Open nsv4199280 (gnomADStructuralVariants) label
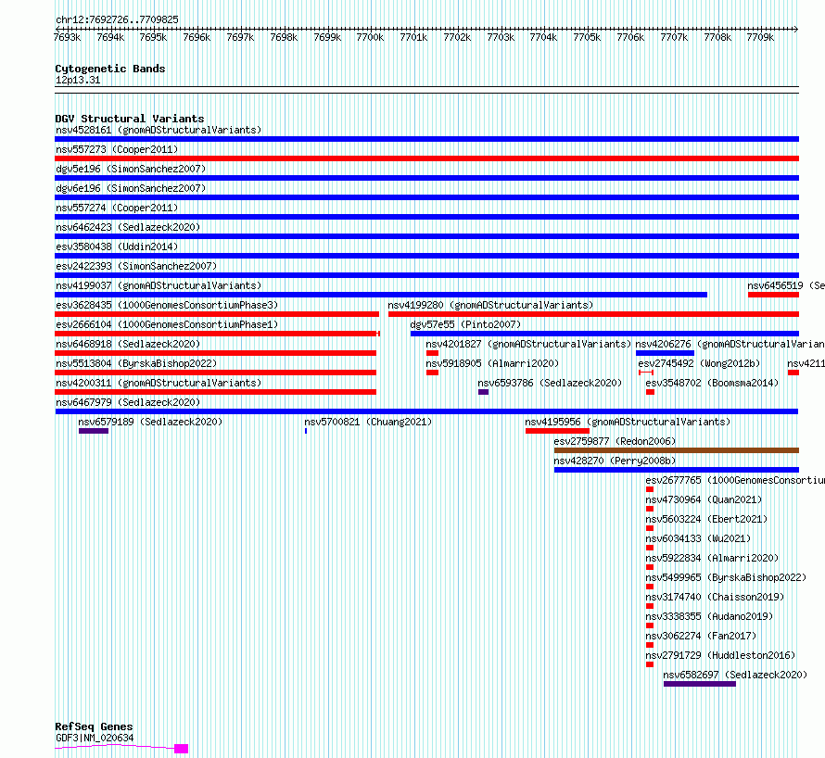Viewport: 825px width, 758px height. [490, 305]
